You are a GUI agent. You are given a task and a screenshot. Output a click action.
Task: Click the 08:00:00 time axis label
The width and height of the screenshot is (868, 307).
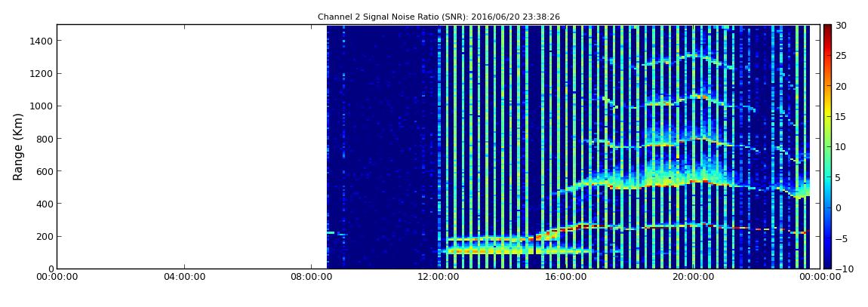(310, 277)
